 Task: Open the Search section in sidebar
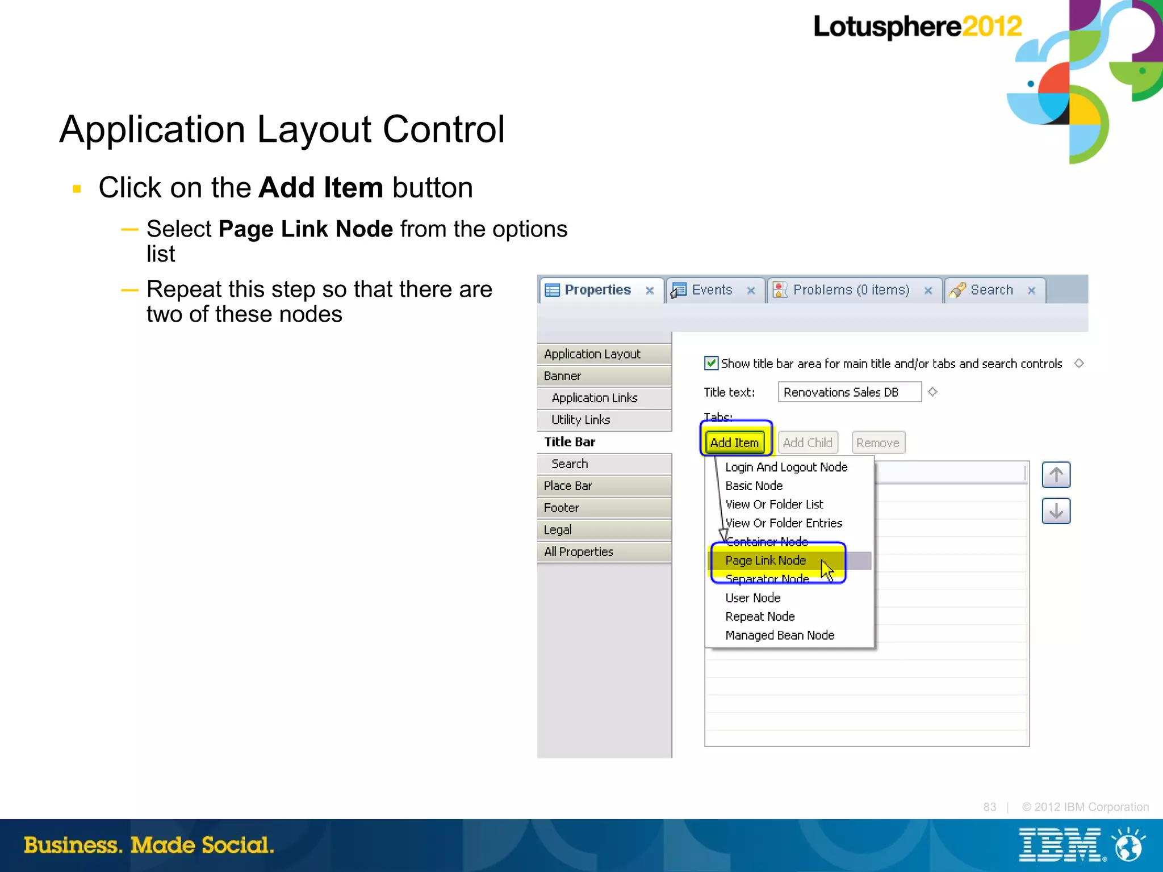[x=604, y=464]
